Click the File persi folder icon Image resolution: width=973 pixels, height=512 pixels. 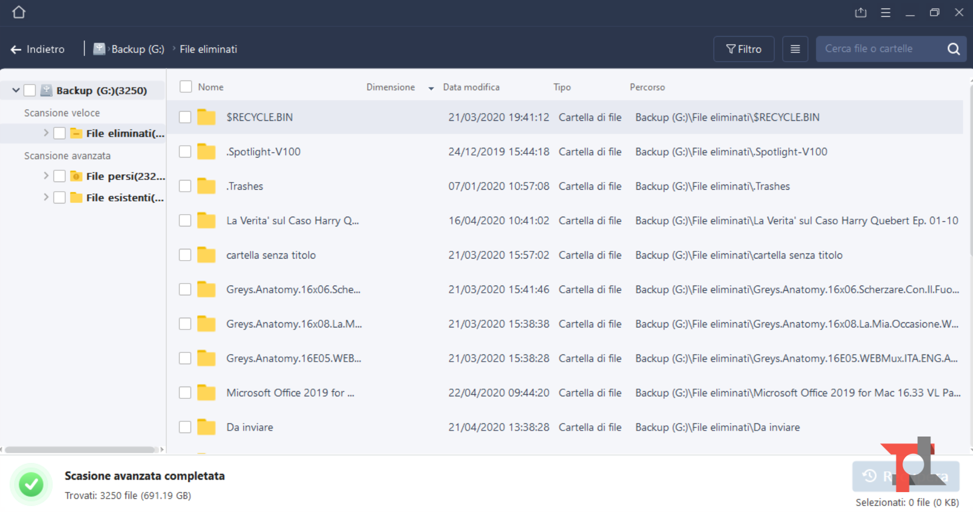[76, 176]
